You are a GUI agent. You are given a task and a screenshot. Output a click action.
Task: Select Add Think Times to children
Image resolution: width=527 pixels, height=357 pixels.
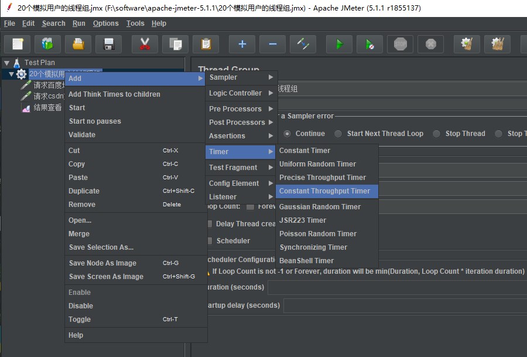(x=136, y=94)
